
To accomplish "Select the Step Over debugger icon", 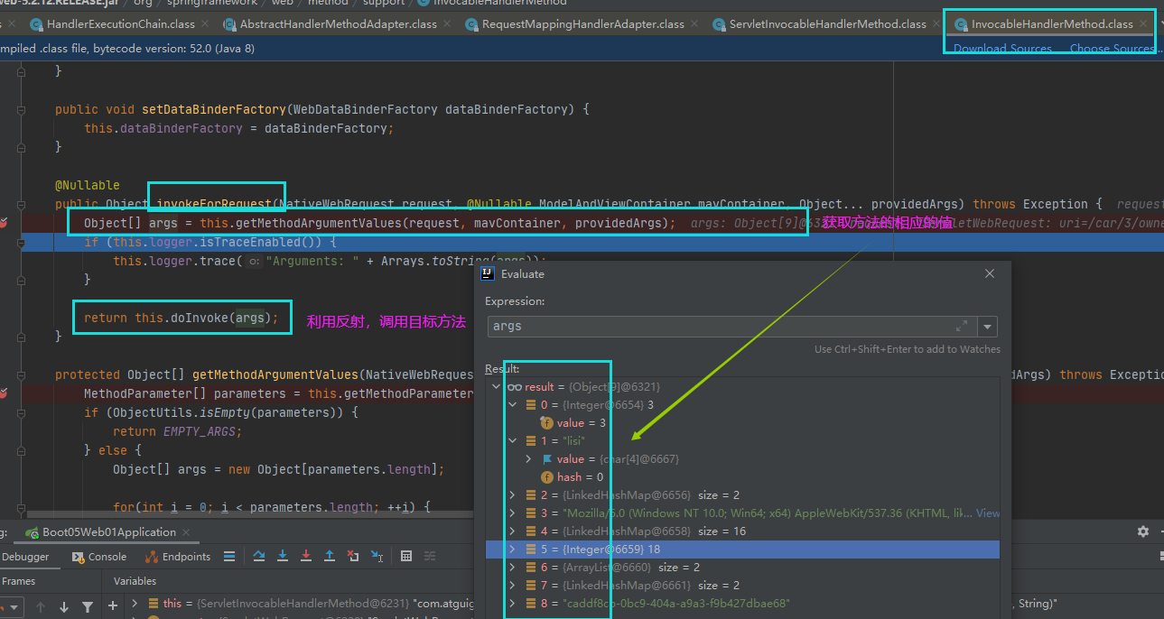I will [257, 558].
